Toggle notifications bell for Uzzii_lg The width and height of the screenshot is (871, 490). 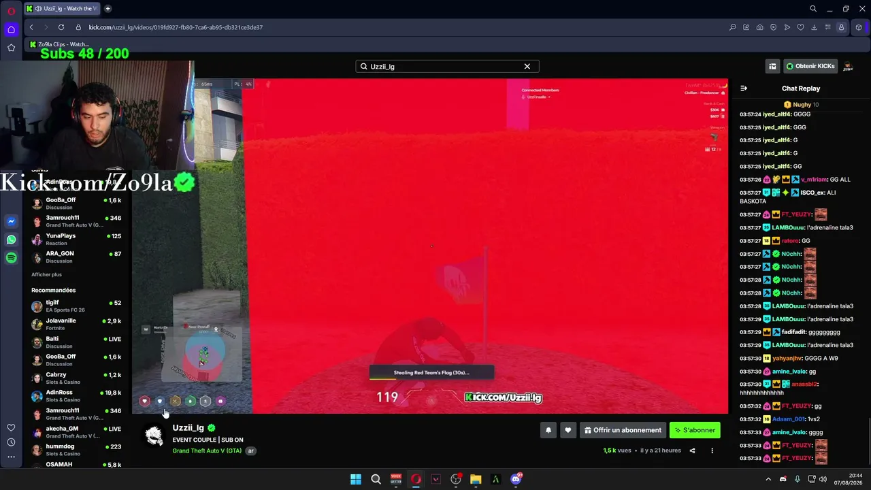point(548,430)
